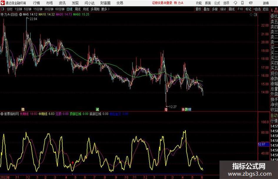Click the 多股 toolbar button
This screenshot has height=179, width=278.
[x=215, y=9]
